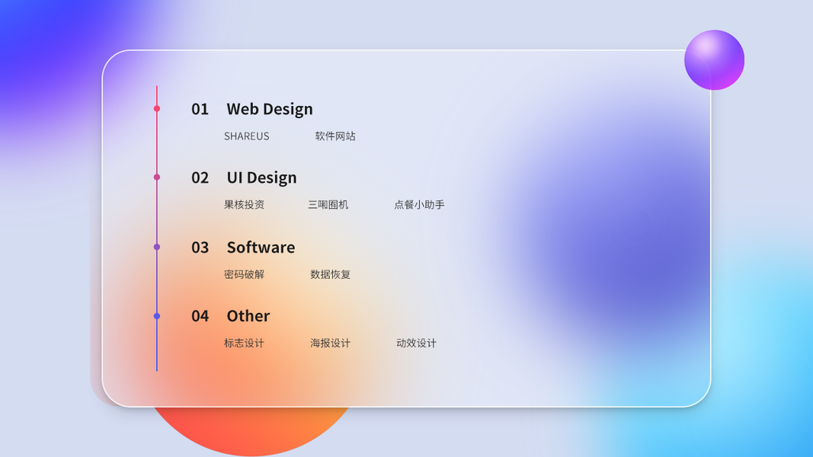Open the SHAREUS link
This screenshot has width=813, height=457.
pyautogui.click(x=246, y=136)
